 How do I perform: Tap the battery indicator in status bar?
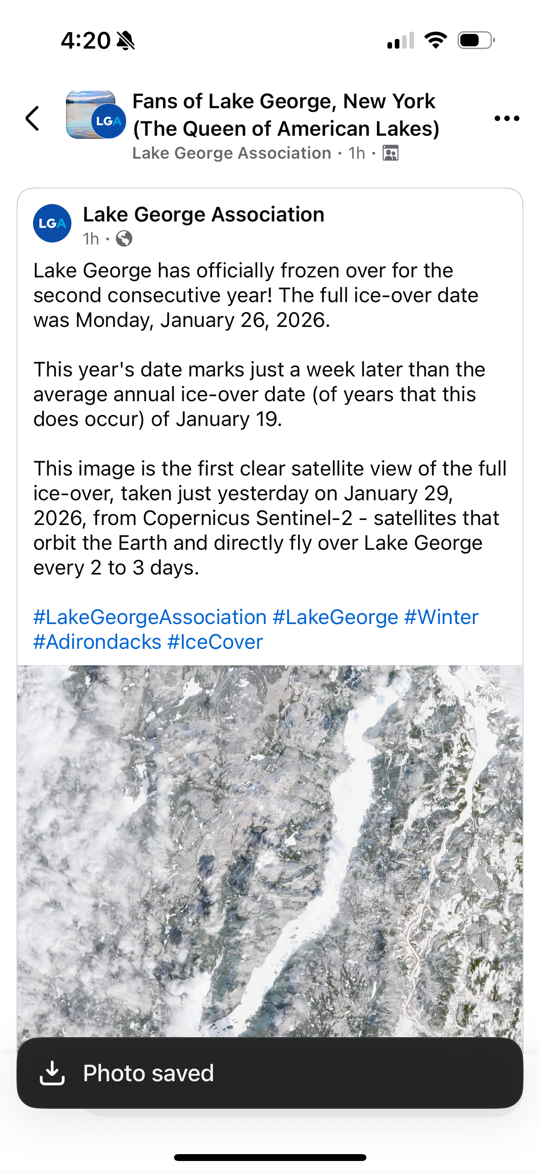click(x=475, y=40)
